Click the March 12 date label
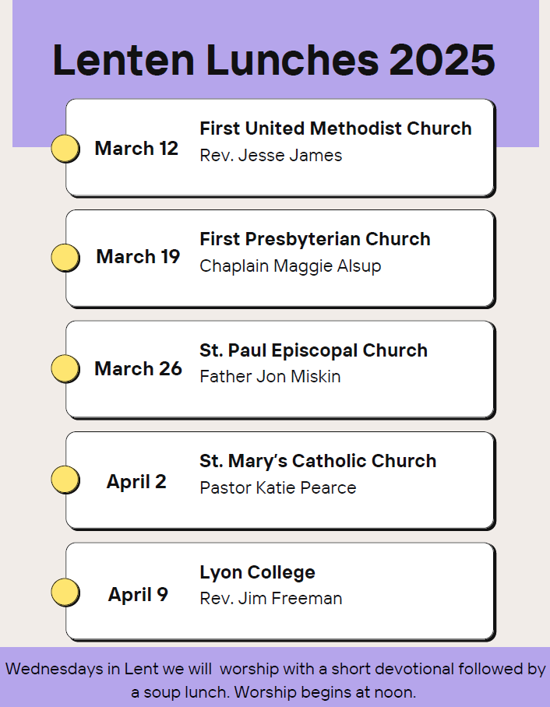Viewport: 550px width, 707px height. (x=136, y=148)
